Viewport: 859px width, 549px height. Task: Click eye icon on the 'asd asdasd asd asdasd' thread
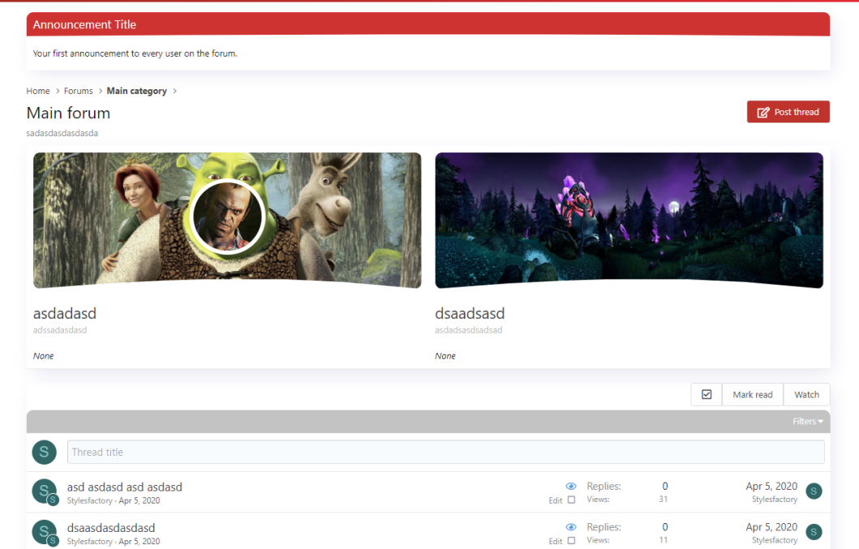(571, 487)
